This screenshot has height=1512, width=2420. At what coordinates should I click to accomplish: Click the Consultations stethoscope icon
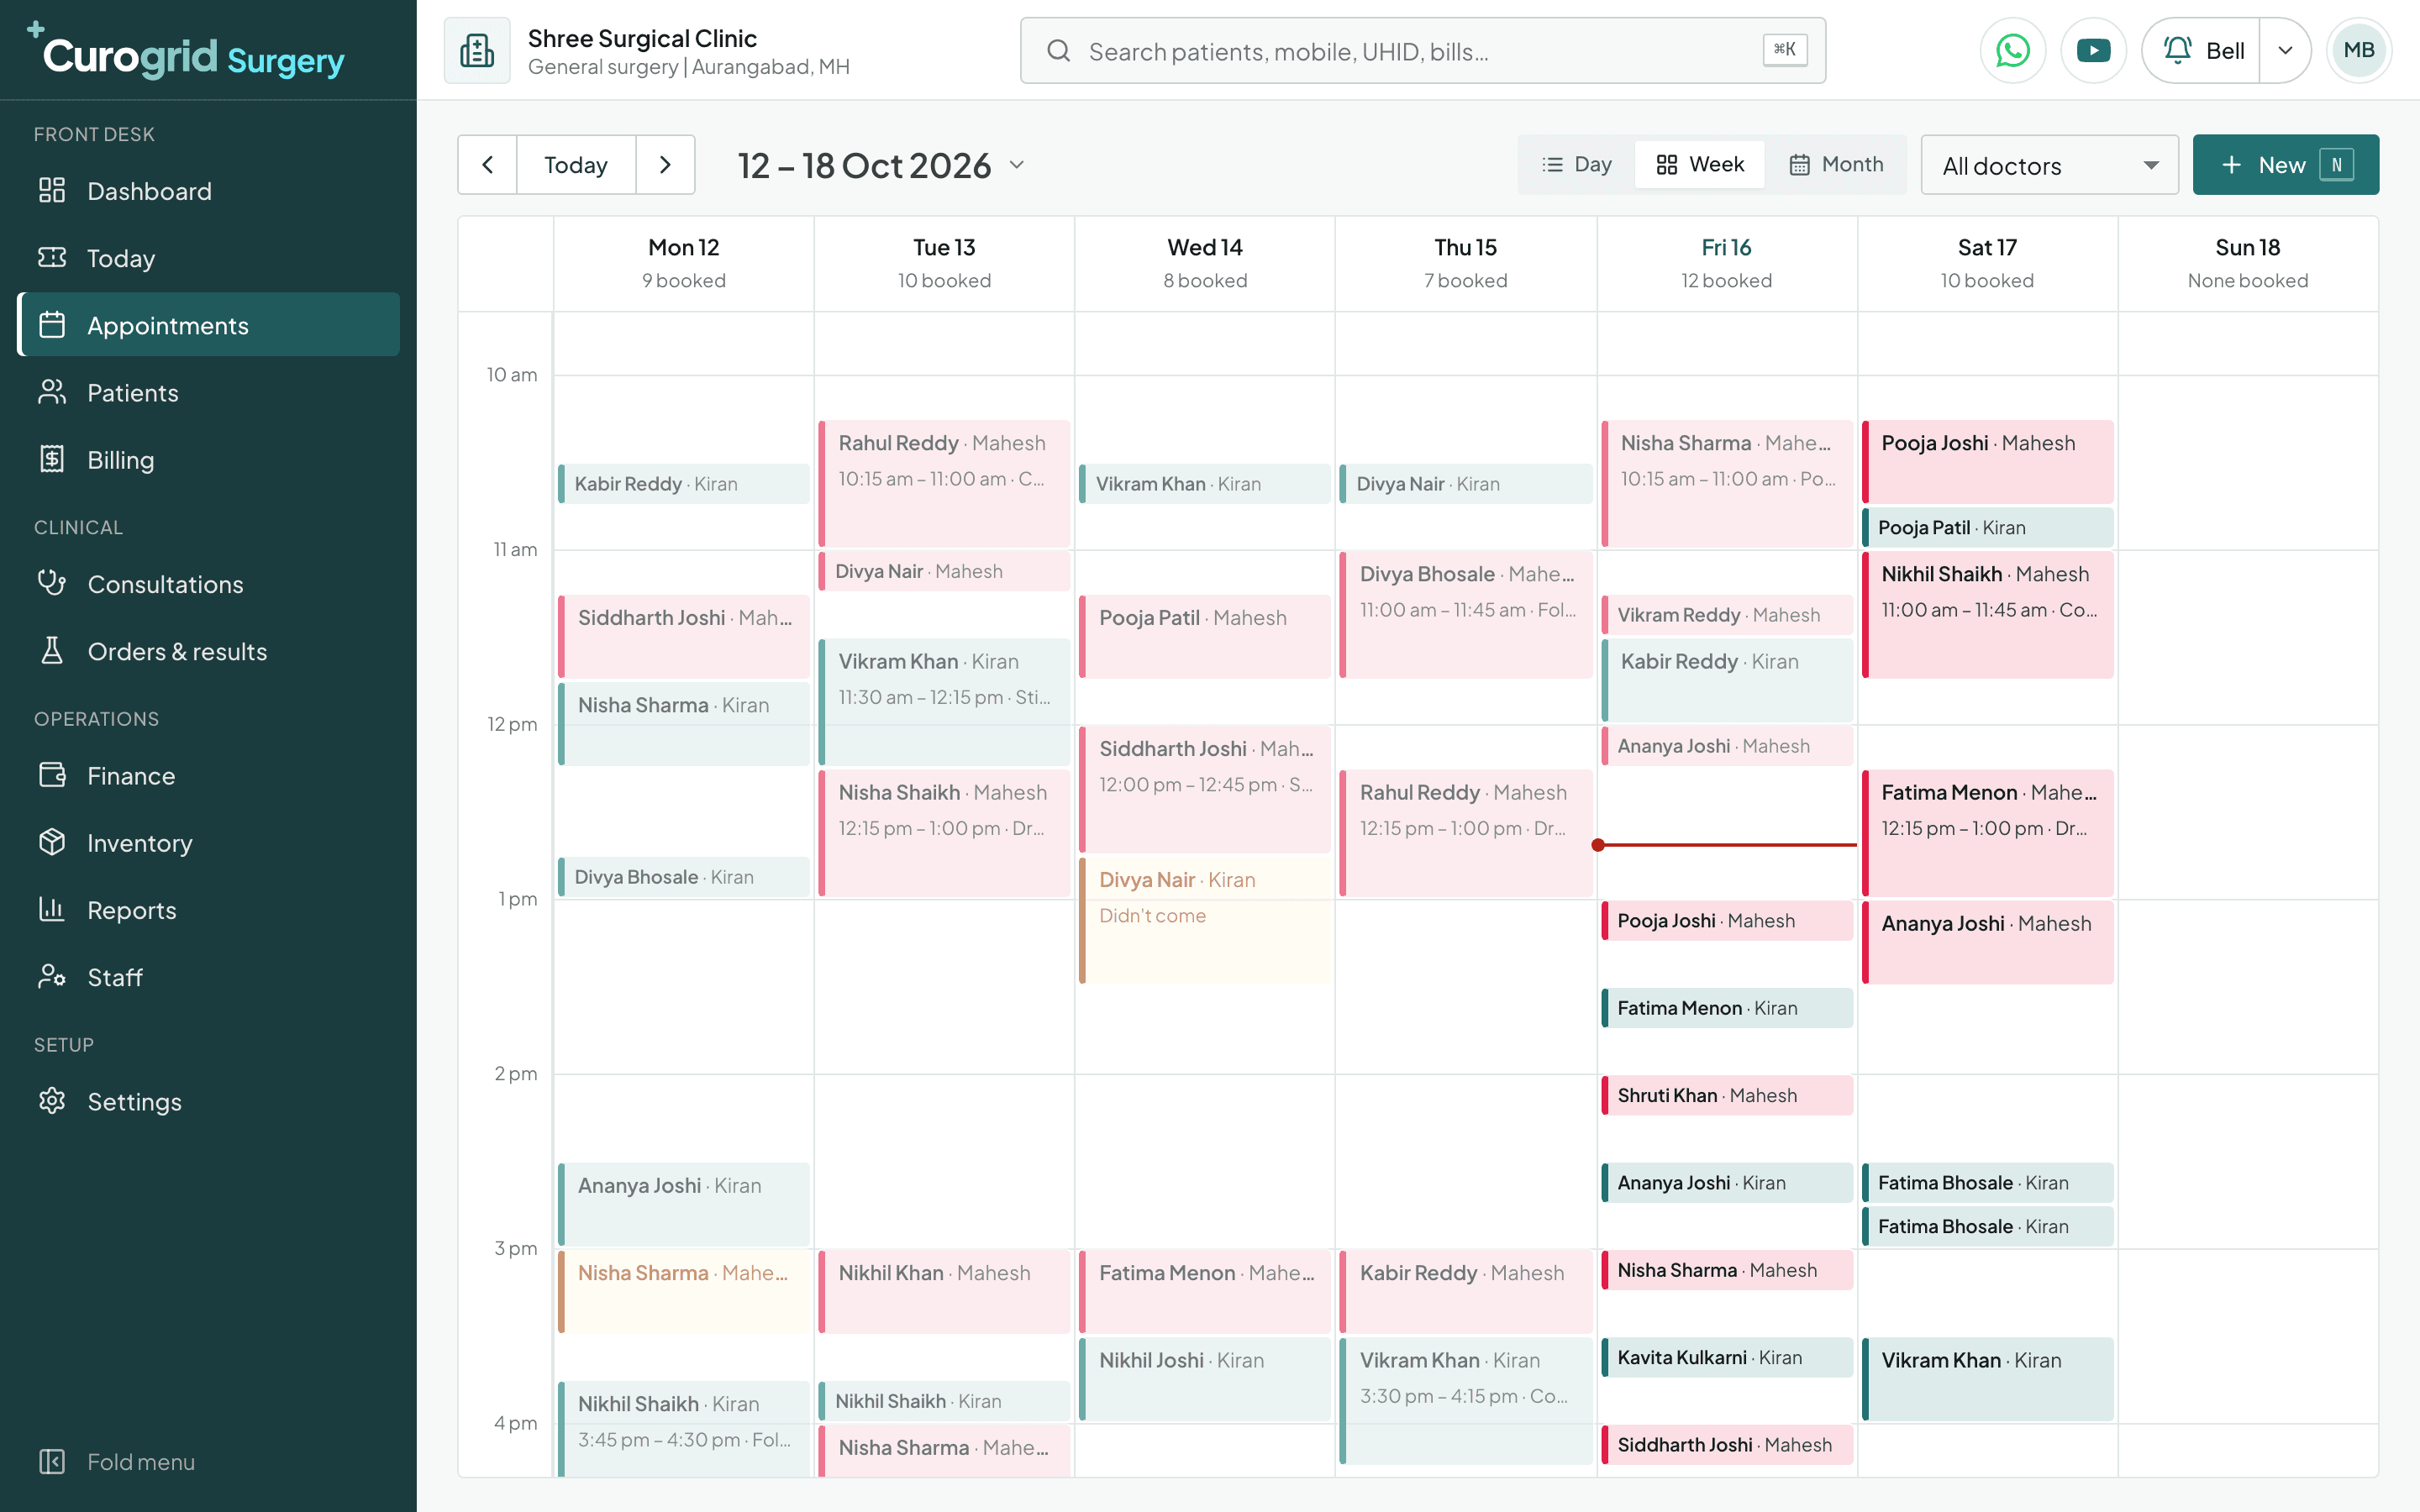tap(52, 583)
